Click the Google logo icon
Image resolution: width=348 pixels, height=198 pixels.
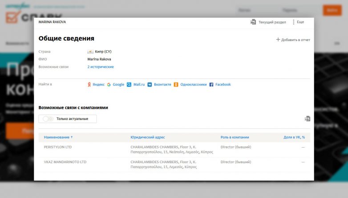pos(109,84)
